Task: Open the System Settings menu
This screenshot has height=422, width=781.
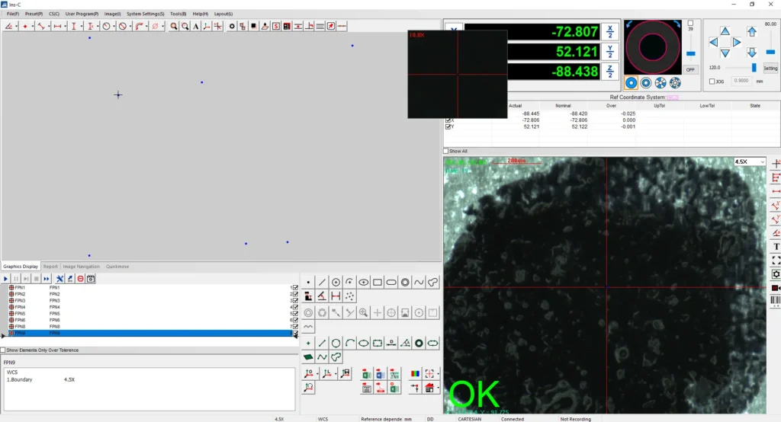Action: 145,14
